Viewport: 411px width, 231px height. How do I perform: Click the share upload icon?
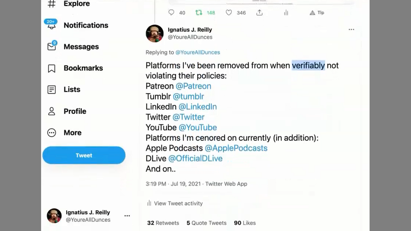coord(259,13)
